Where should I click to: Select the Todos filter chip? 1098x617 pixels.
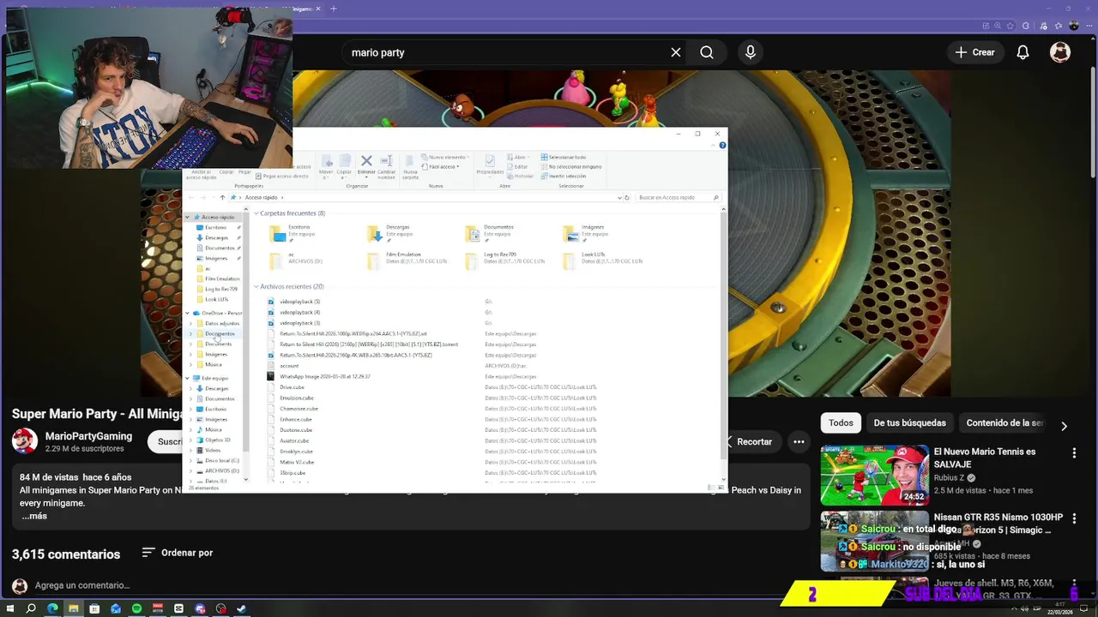click(841, 422)
